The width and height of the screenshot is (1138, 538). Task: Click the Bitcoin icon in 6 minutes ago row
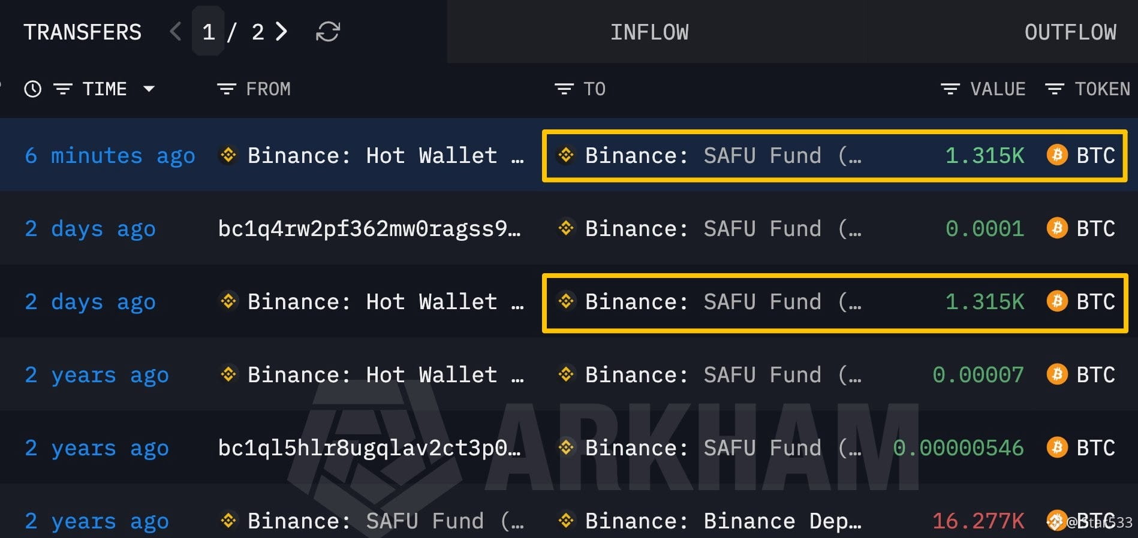click(1057, 155)
